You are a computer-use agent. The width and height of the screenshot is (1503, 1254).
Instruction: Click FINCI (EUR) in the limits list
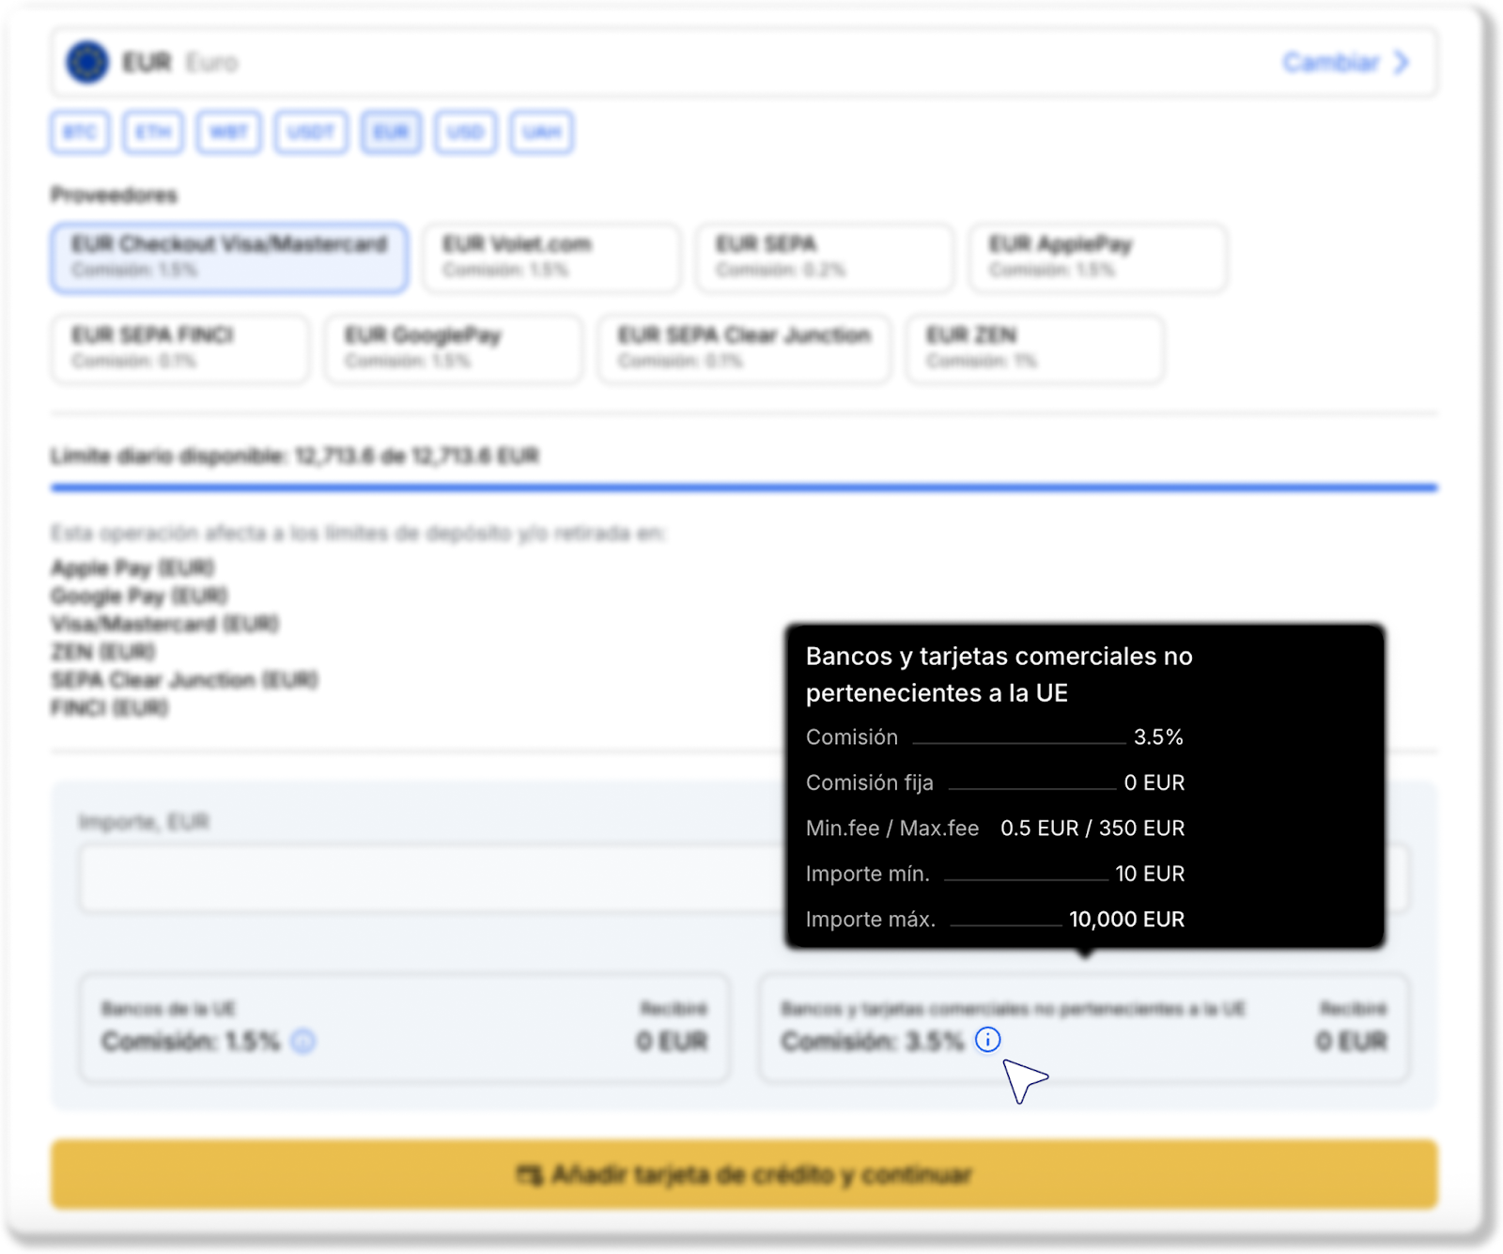click(x=109, y=707)
